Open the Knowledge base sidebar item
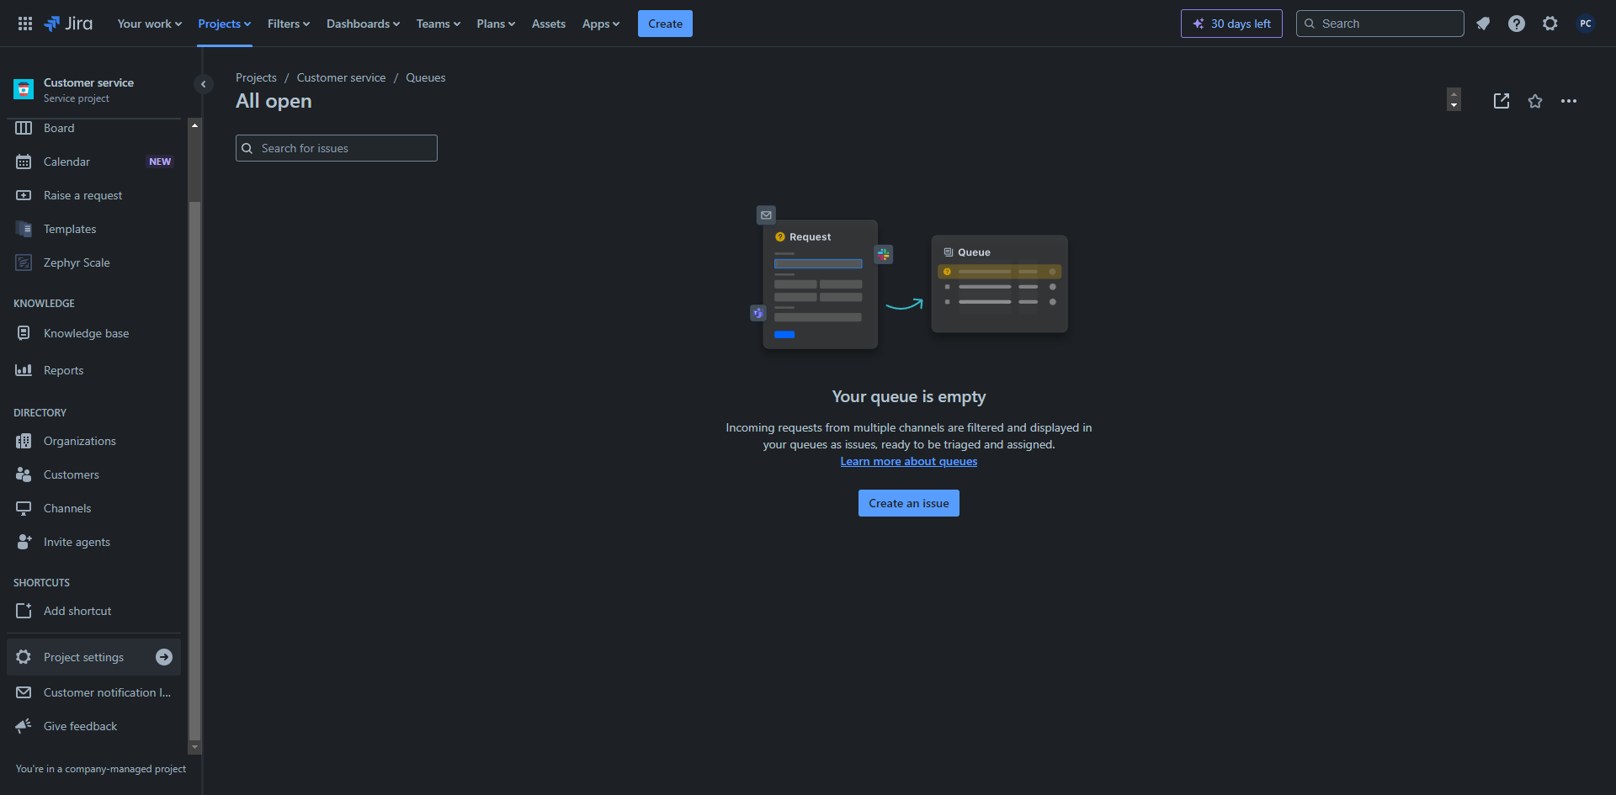The image size is (1616, 795). [x=93, y=333]
